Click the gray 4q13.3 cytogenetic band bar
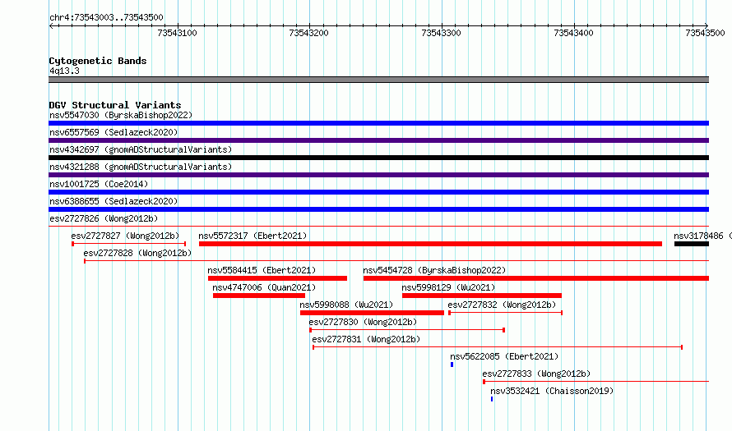The width and height of the screenshot is (732, 431). point(378,80)
